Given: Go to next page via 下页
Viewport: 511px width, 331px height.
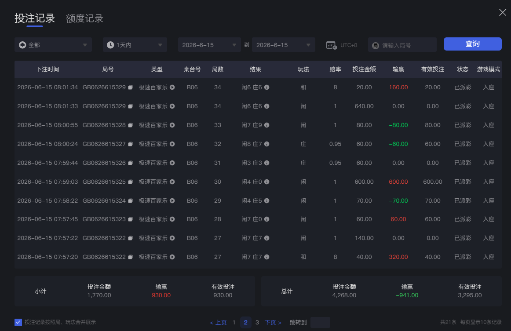Looking at the screenshot, I should (x=273, y=322).
